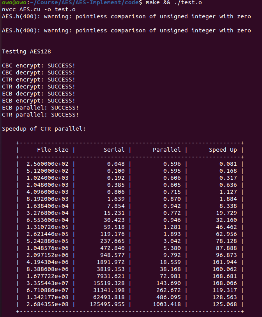
Task: Click serial time value 237.665
Action: coord(112,241)
